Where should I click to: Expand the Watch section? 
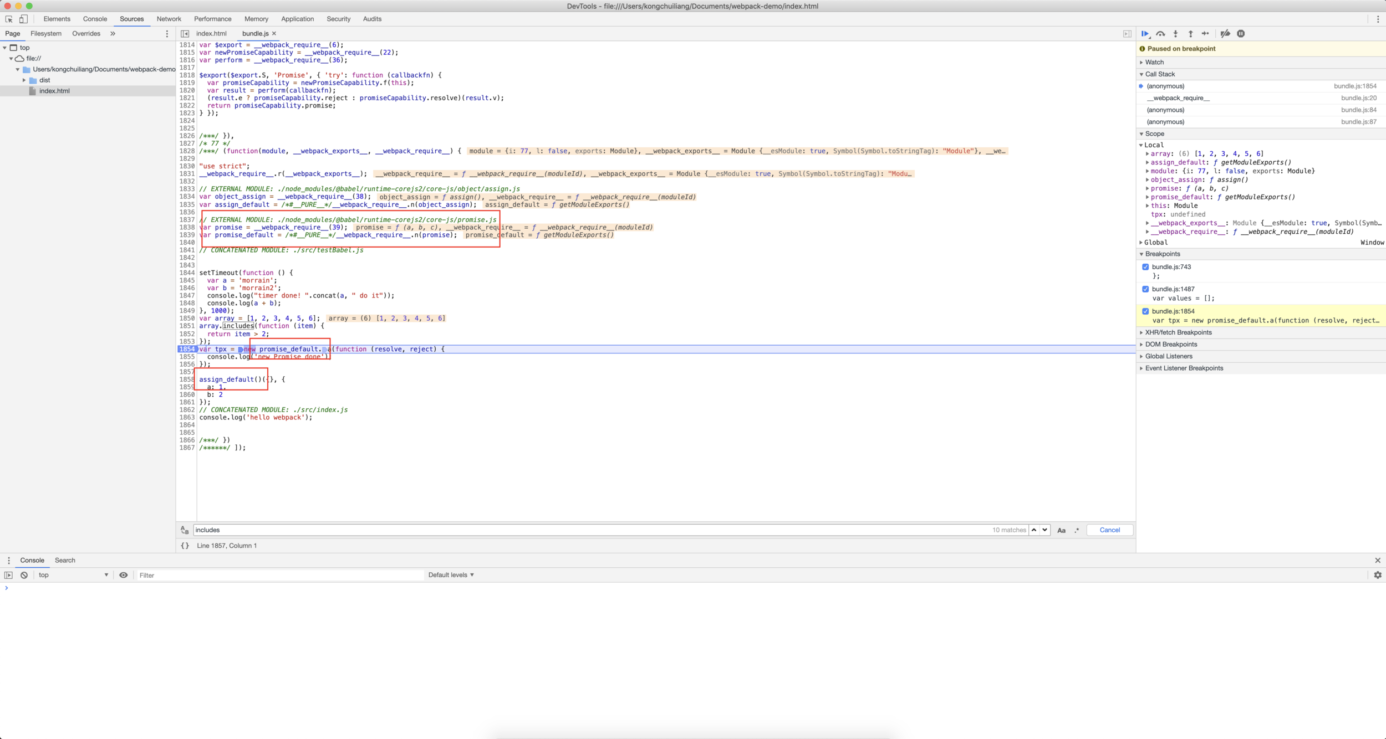point(1154,62)
